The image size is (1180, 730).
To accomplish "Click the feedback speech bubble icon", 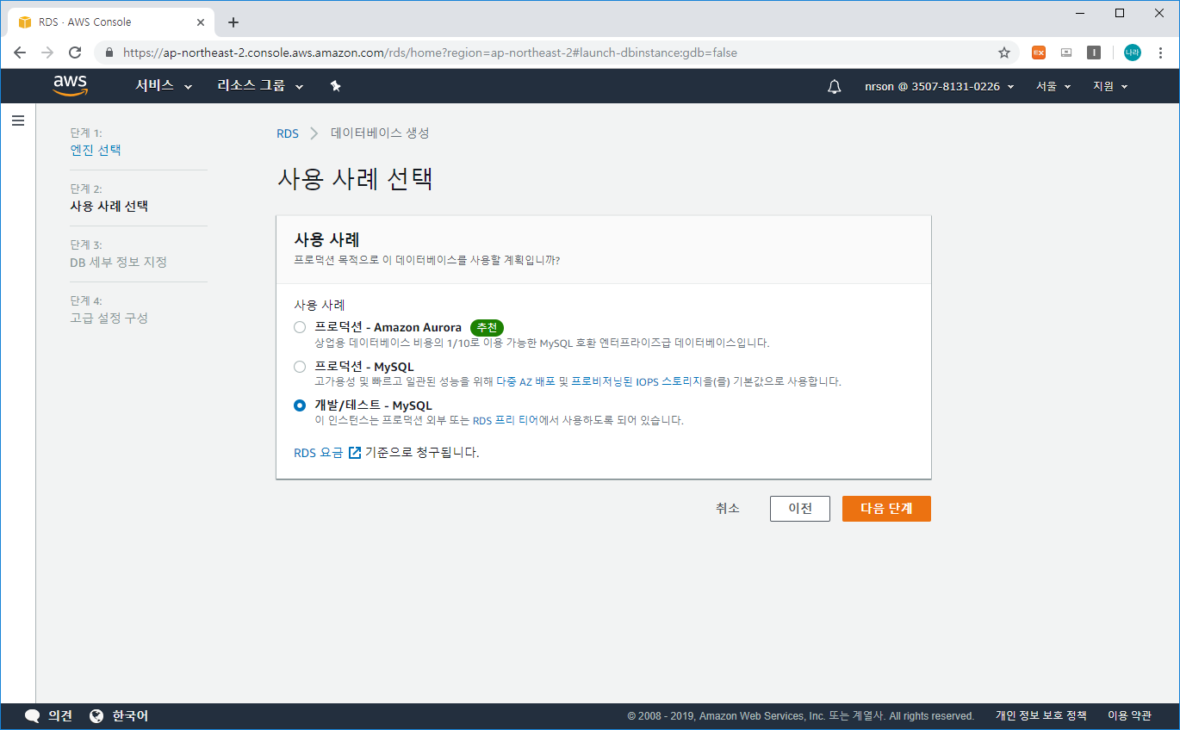I will 33,716.
